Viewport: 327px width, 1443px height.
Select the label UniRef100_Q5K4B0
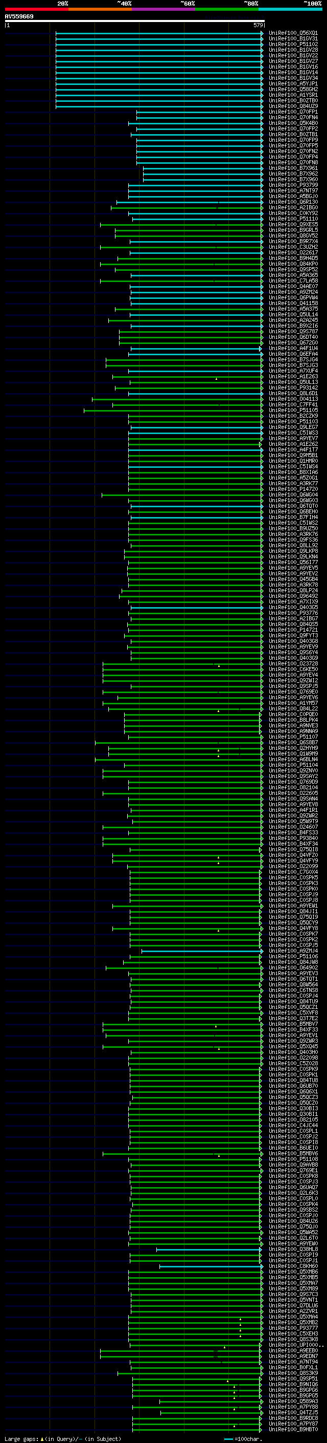[x=293, y=123]
